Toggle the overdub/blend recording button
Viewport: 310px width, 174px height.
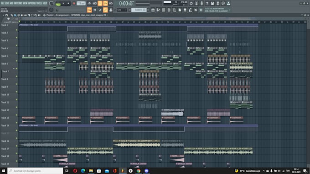pyautogui.click(x=105, y=3)
